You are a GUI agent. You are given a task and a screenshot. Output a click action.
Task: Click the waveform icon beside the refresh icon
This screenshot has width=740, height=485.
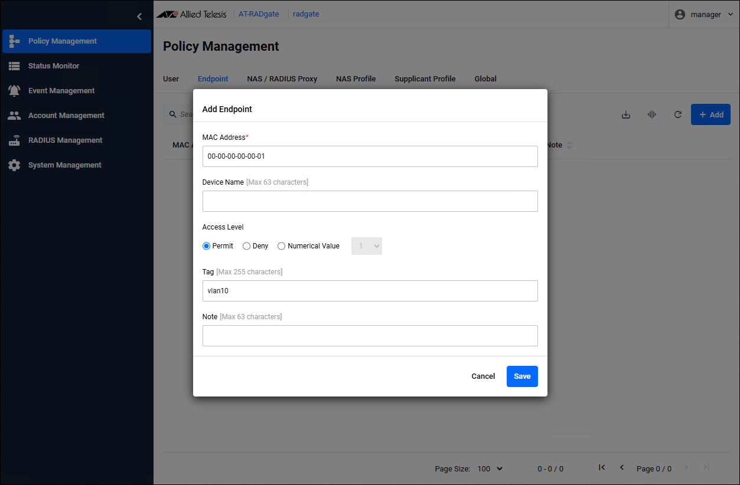click(x=652, y=114)
